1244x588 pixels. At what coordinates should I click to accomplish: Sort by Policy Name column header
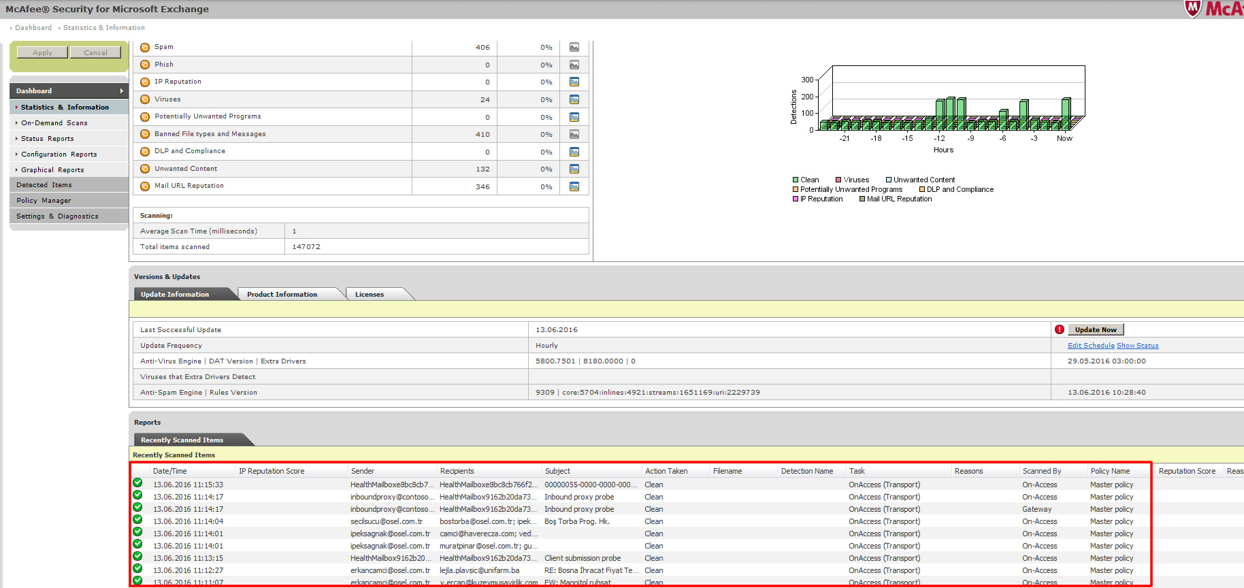(x=1110, y=471)
